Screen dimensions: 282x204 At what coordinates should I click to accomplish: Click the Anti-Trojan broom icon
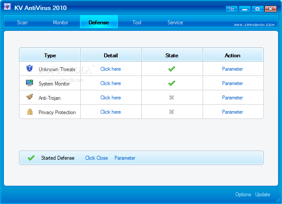(30, 97)
